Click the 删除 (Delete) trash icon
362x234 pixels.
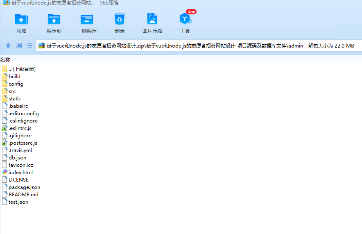pyautogui.click(x=120, y=19)
